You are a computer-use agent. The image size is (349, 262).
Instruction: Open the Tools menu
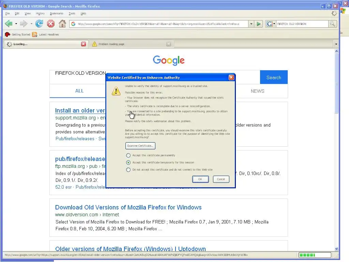[x=72, y=13]
